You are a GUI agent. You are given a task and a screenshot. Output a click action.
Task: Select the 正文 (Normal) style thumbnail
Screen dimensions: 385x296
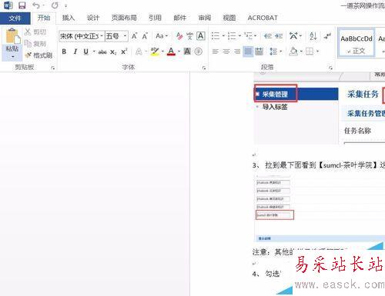point(357,44)
